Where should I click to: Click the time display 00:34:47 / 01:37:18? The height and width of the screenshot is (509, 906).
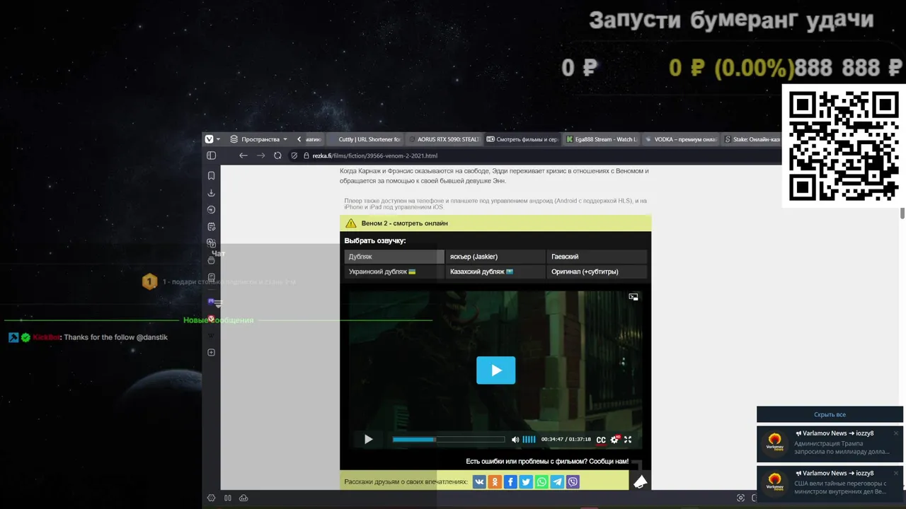pyautogui.click(x=566, y=439)
